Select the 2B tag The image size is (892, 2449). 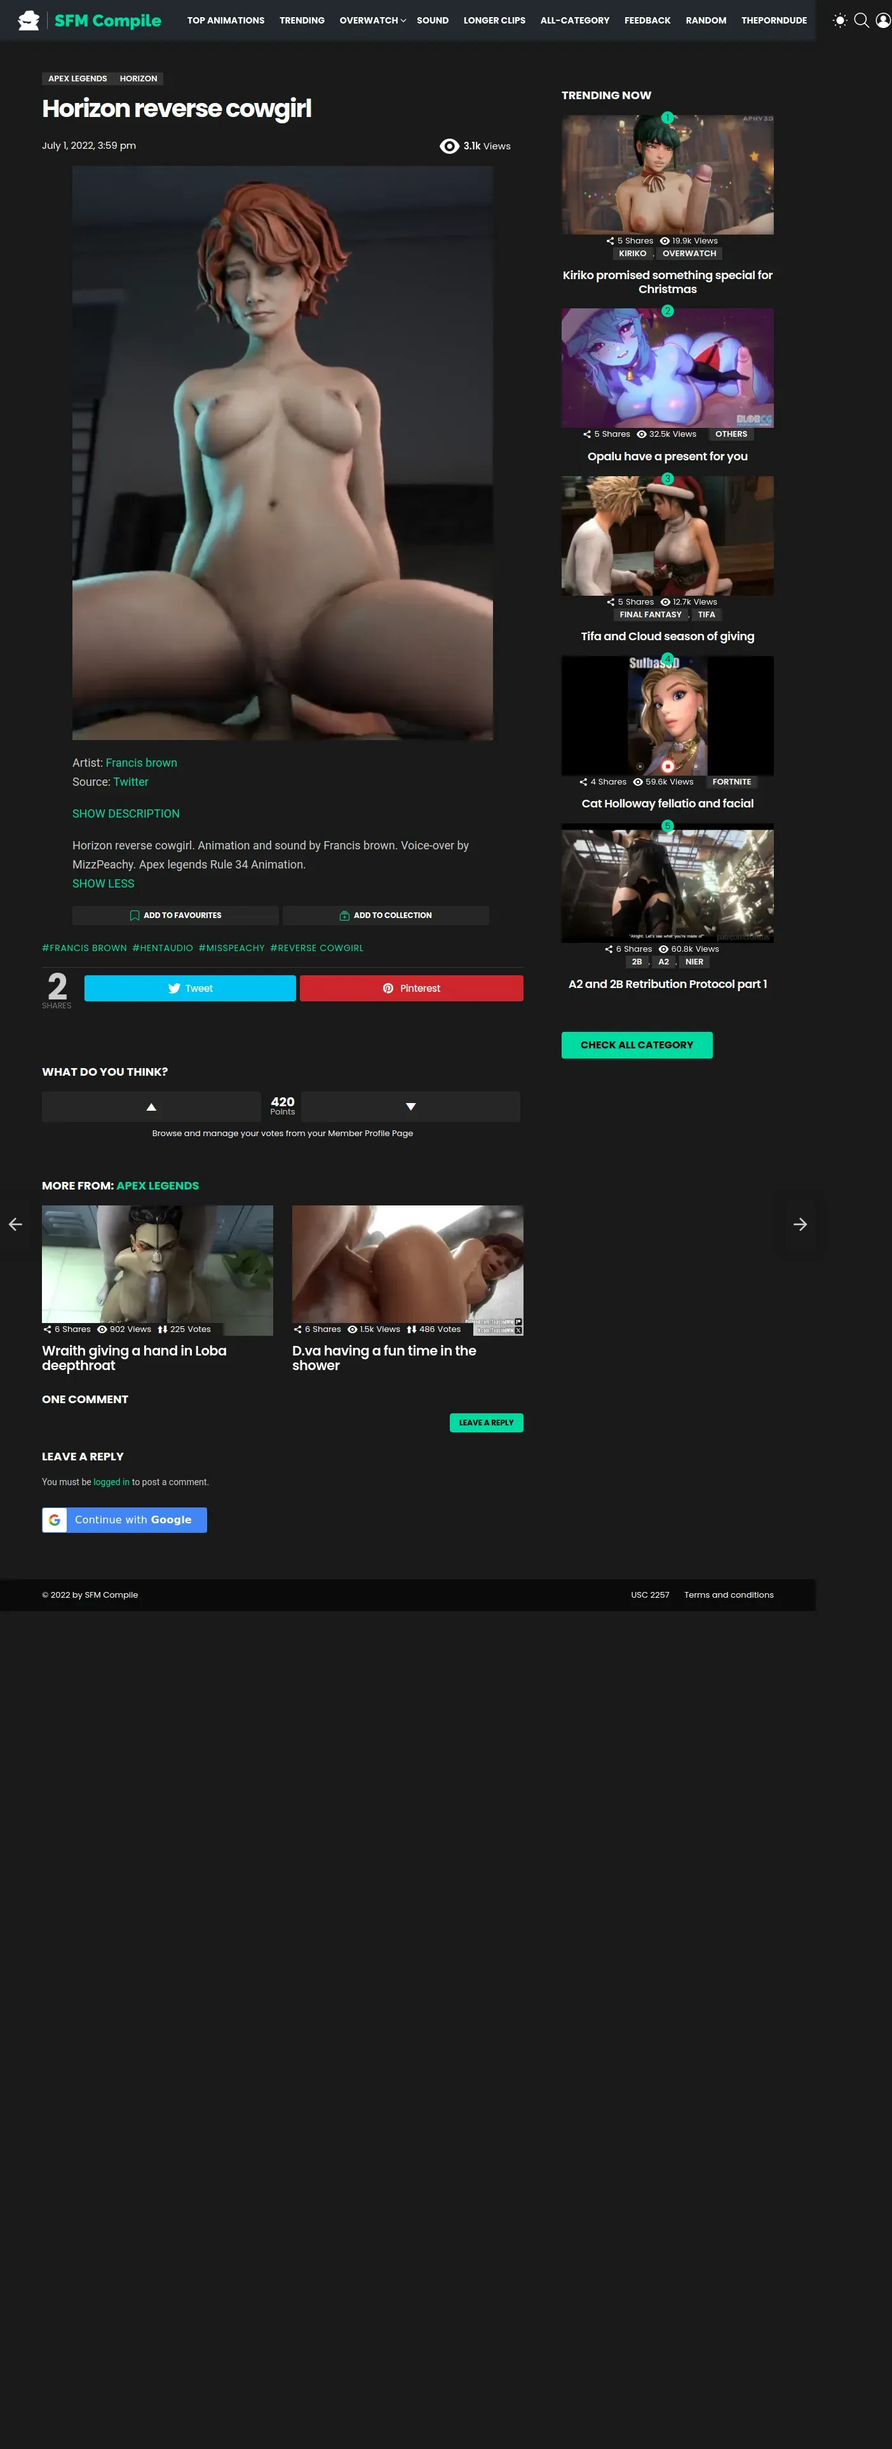click(x=637, y=962)
